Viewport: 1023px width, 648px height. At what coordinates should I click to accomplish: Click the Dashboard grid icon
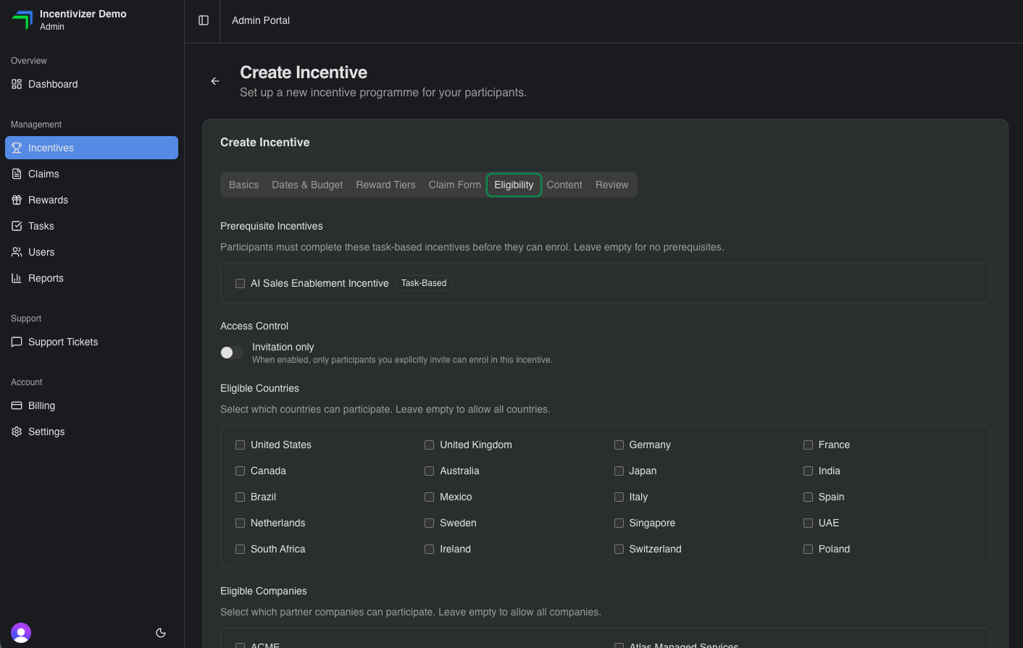(x=17, y=84)
